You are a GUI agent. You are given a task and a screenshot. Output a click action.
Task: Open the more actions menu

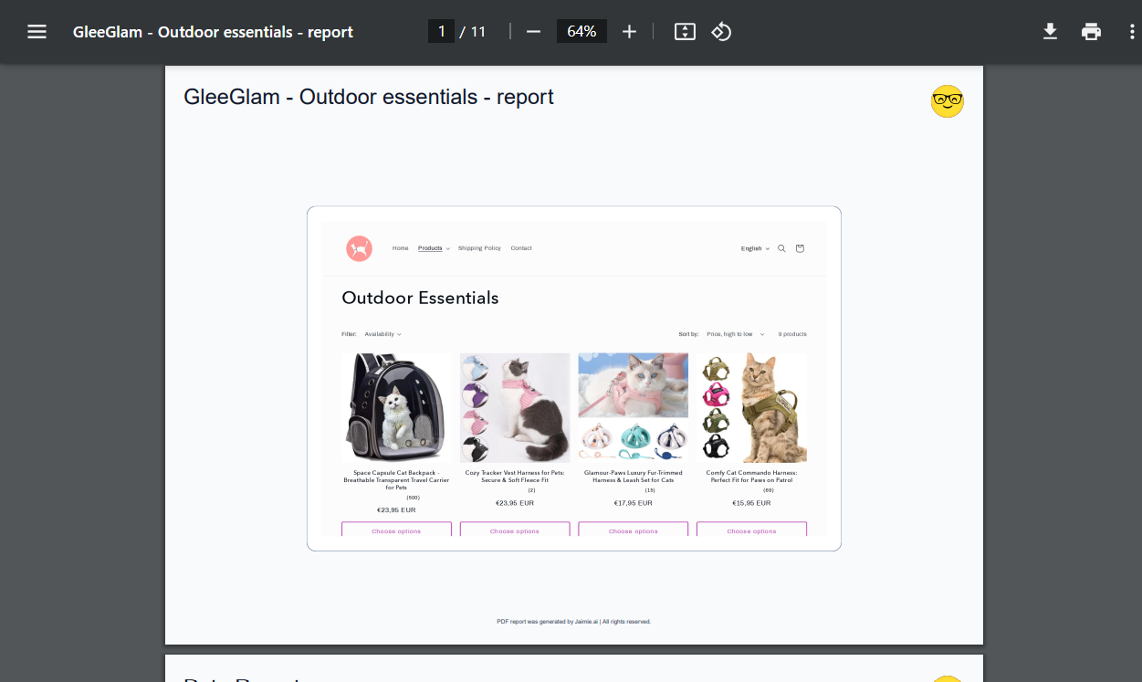1132,32
